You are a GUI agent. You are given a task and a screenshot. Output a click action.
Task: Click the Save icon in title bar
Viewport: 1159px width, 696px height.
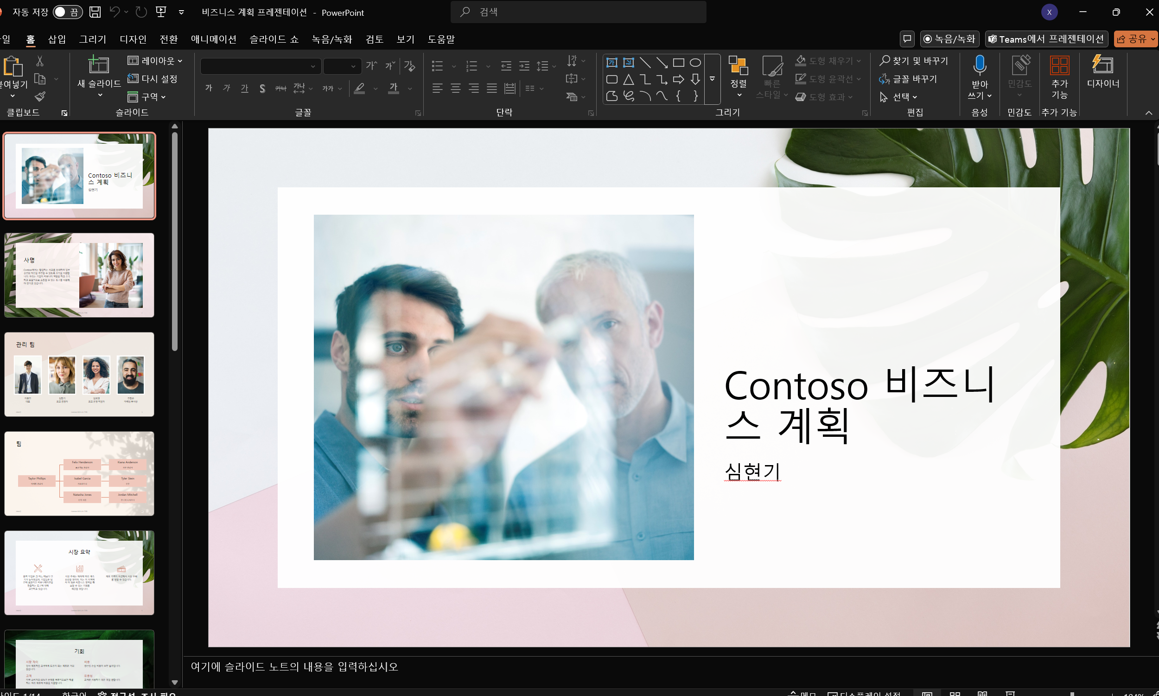[x=95, y=12]
